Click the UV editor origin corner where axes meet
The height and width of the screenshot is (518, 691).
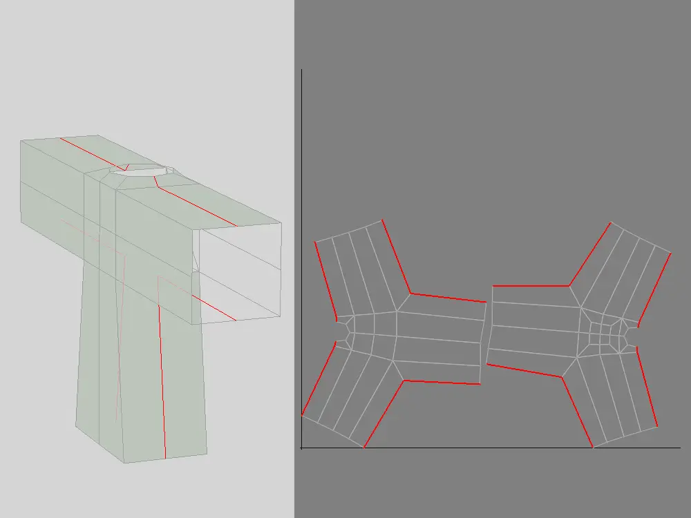pyautogui.click(x=301, y=448)
